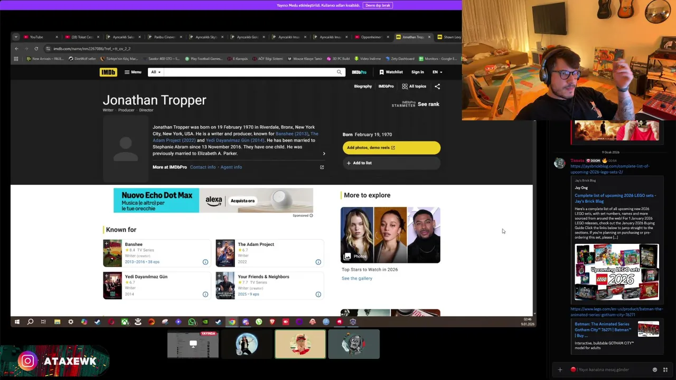
Task: Open the IMDbPro link beside Biography
Action: pos(386,86)
